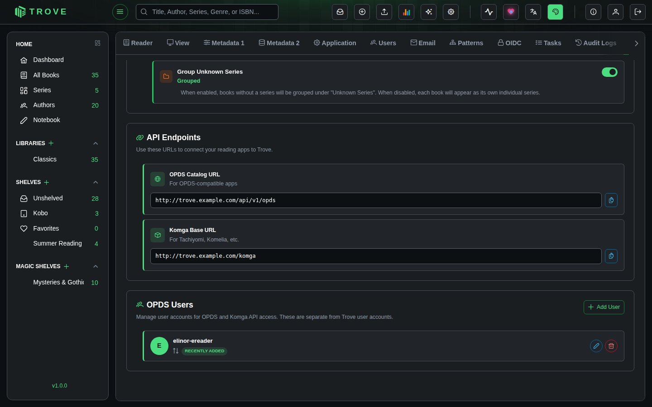Open the Summer Reading shelf
652x407 pixels.
[x=58, y=243]
